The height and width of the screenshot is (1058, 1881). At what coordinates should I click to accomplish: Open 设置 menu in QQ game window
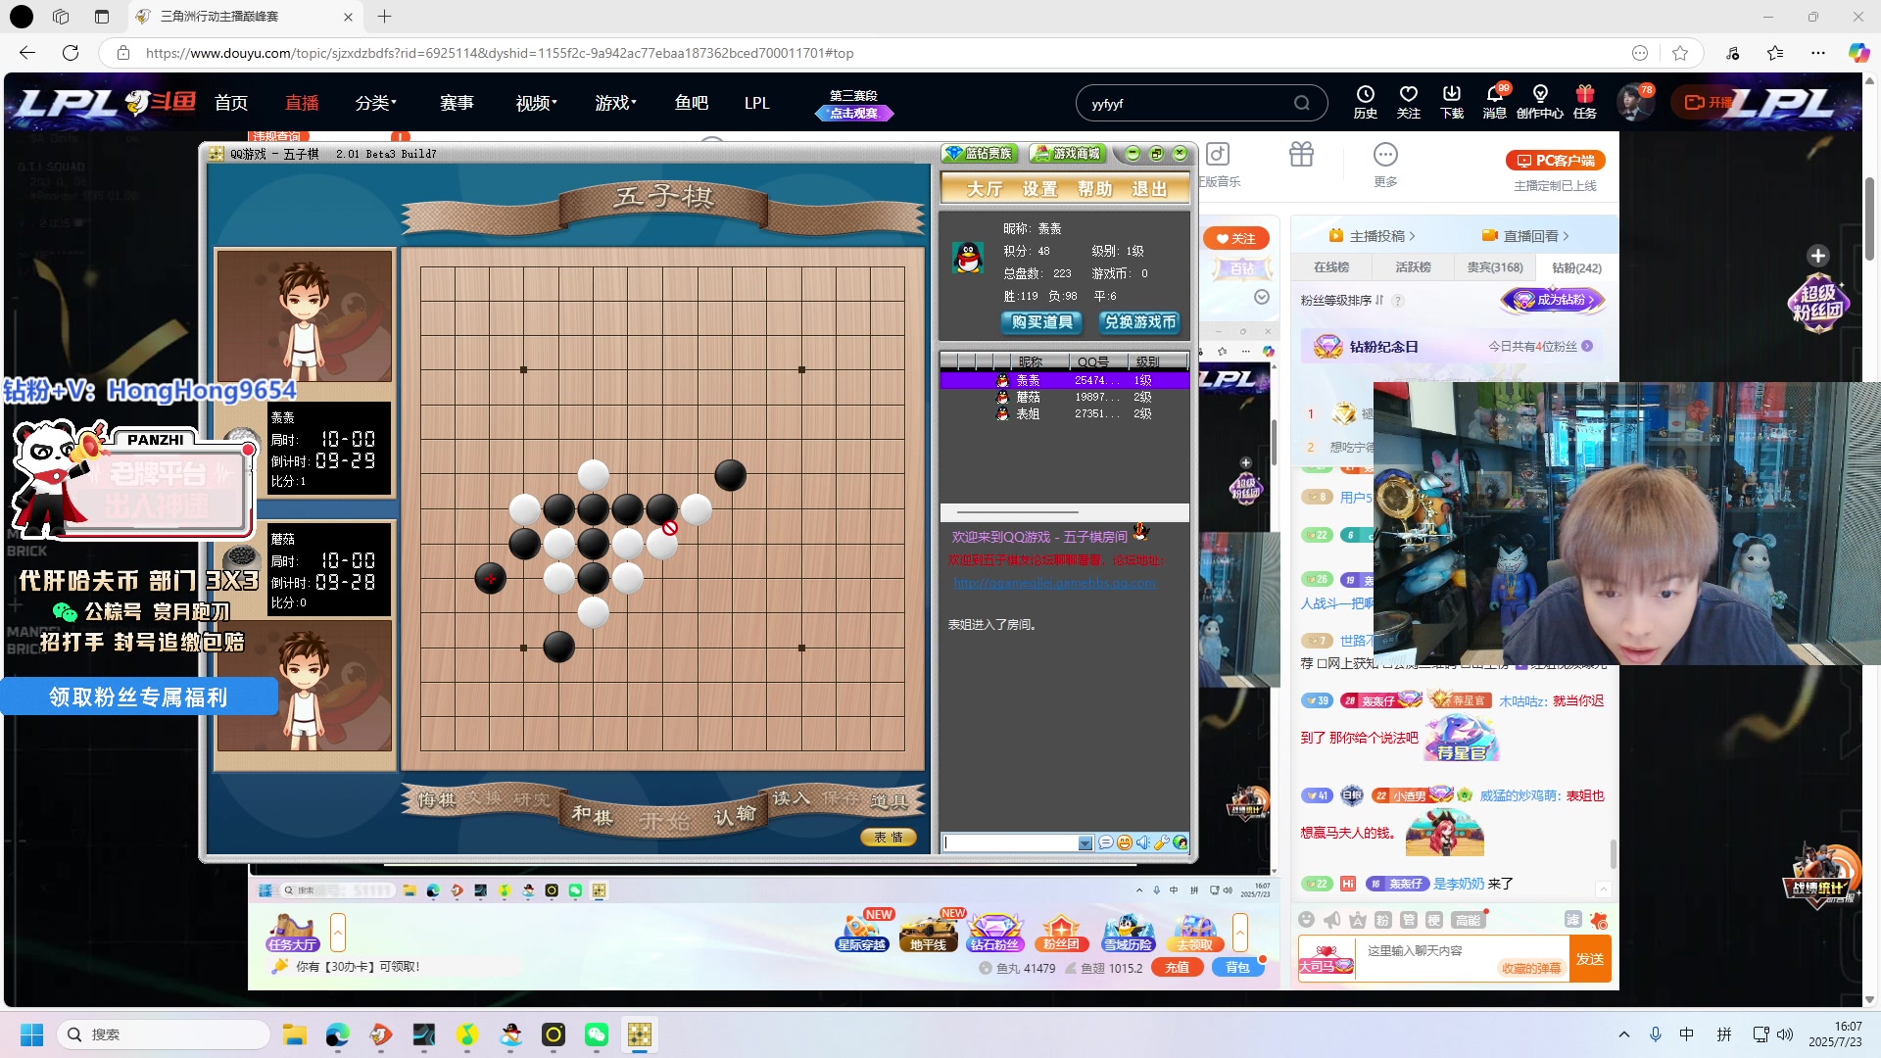click(x=1040, y=189)
